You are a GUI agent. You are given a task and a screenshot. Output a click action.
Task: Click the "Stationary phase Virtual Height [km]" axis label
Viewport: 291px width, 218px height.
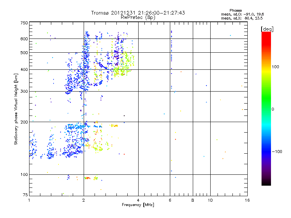(x=16, y=109)
